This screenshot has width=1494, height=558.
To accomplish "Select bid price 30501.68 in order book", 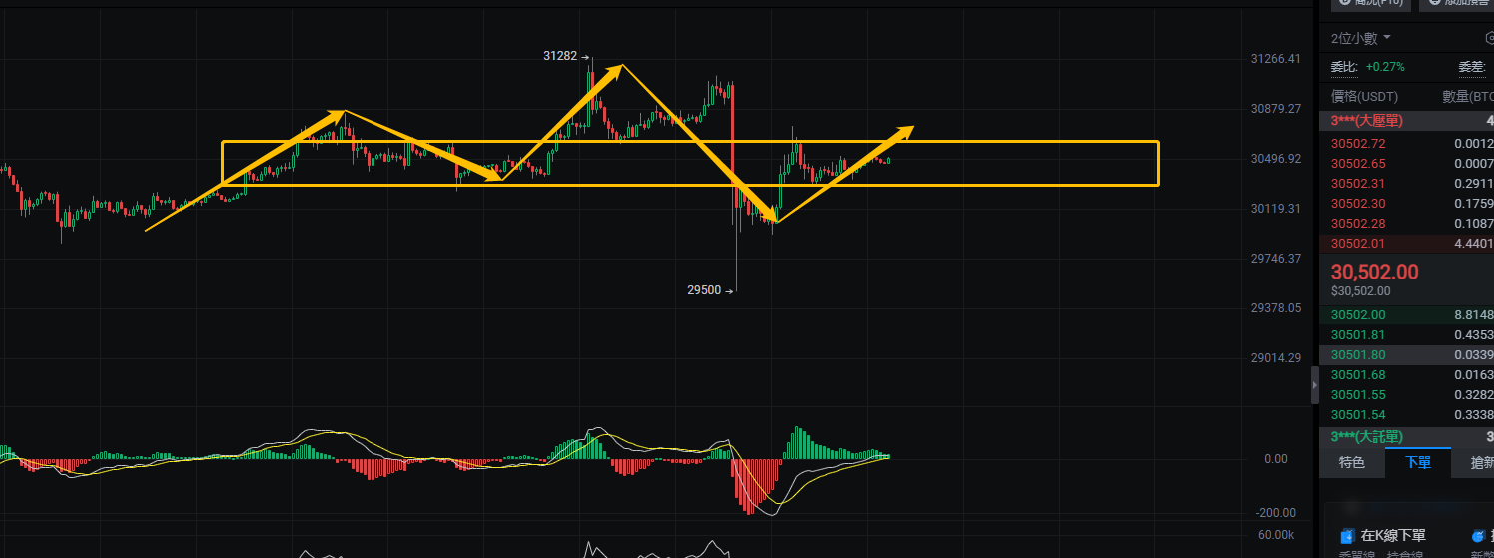I will coord(1356,375).
